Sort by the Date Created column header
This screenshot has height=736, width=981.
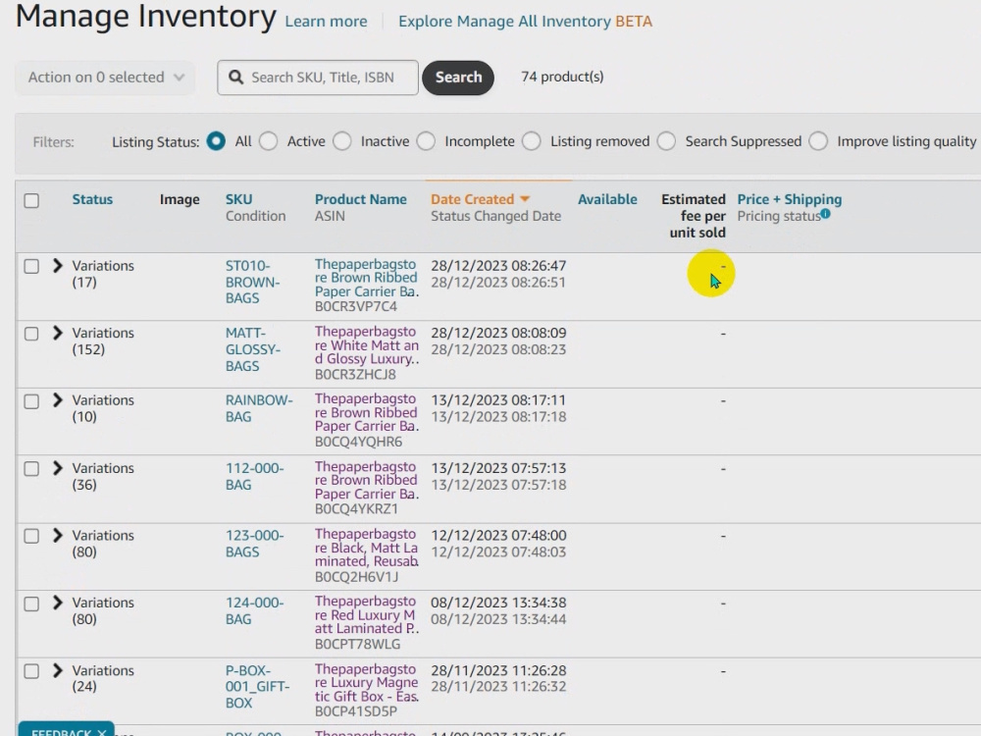[x=473, y=199]
